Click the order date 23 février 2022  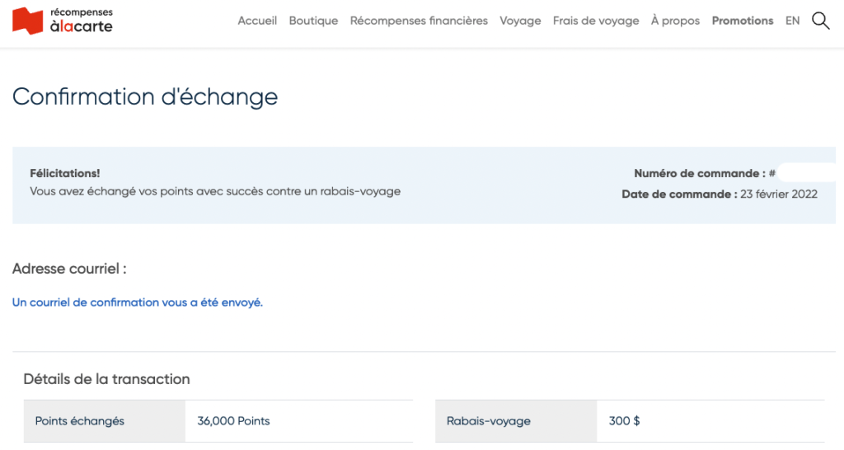[779, 195]
